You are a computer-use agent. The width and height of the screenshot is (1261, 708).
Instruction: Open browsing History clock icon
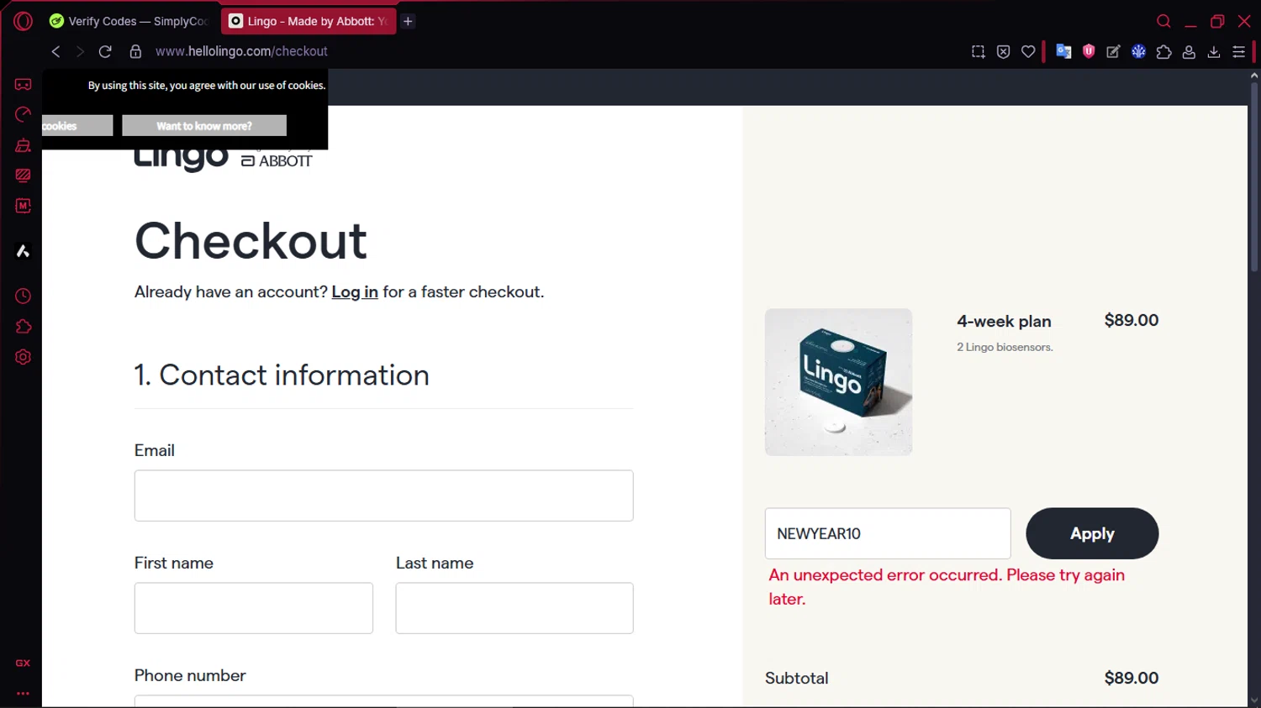point(23,296)
